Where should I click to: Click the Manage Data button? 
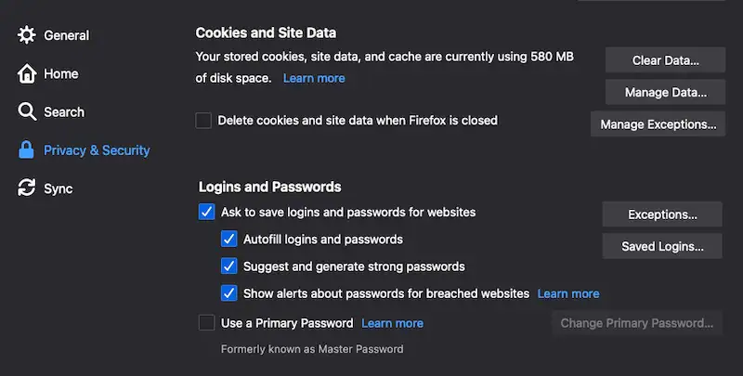tap(665, 92)
